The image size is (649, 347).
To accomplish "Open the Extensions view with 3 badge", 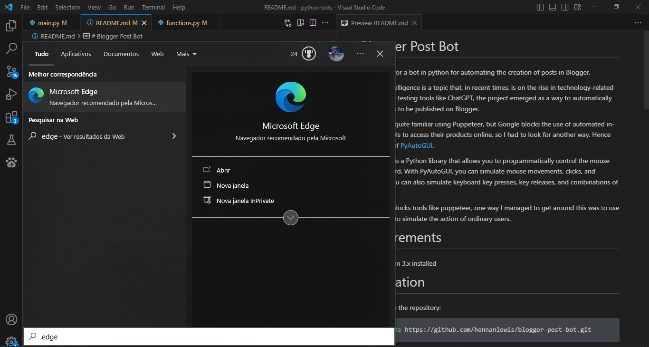I will (11, 117).
